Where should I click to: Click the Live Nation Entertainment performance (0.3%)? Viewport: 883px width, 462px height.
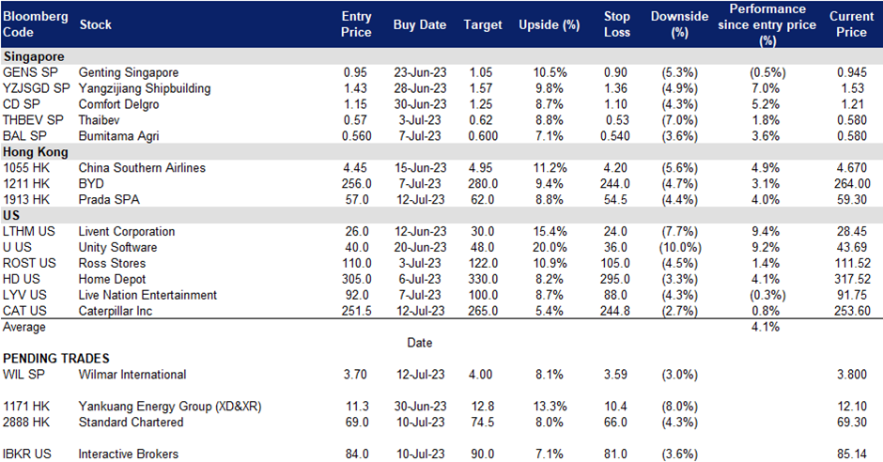pos(767,295)
